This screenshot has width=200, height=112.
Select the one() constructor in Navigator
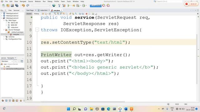click(x=8, y=66)
